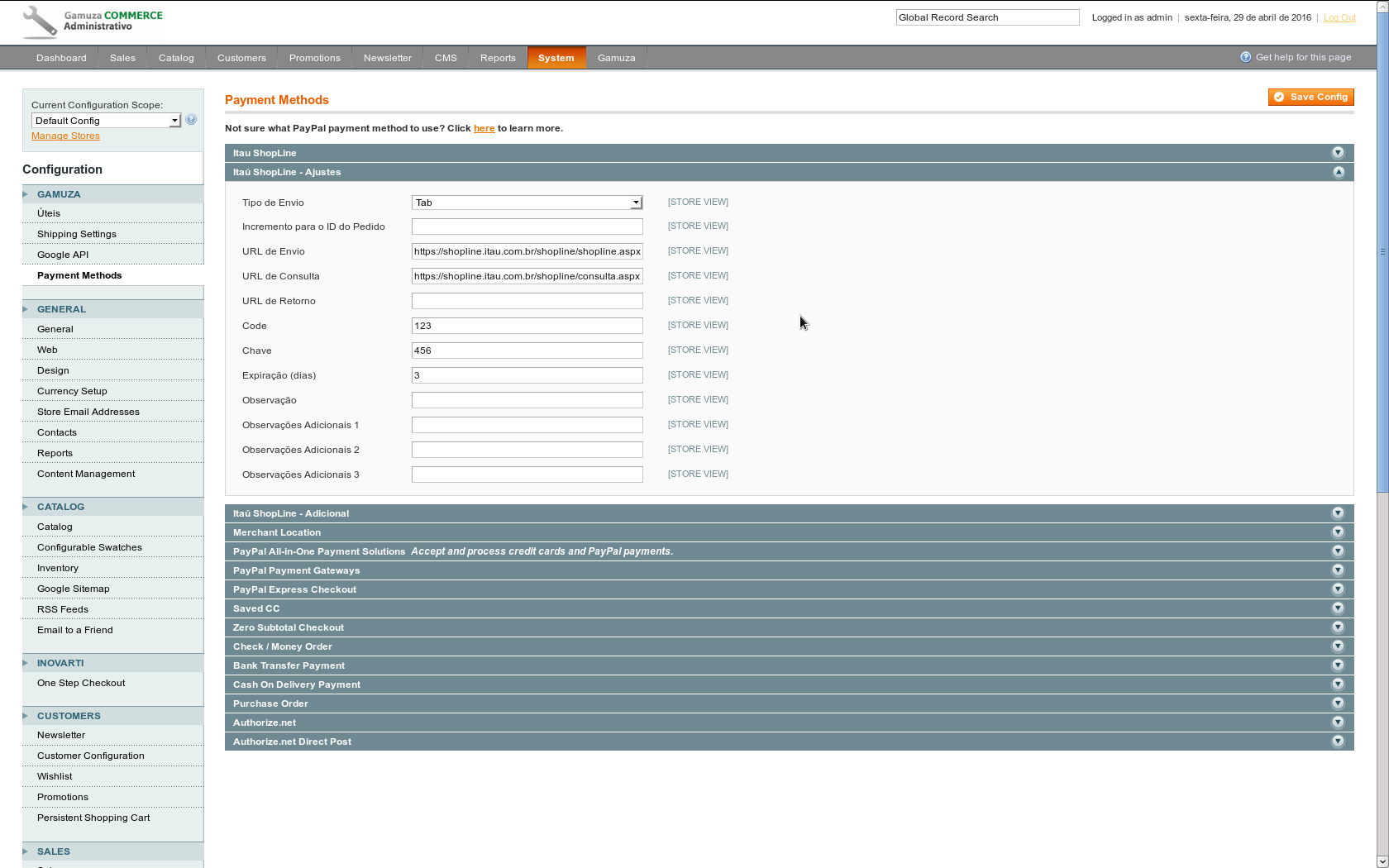Open Currency Setup in the sidebar
The width and height of the screenshot is (1389, 868).
point(72,391)
